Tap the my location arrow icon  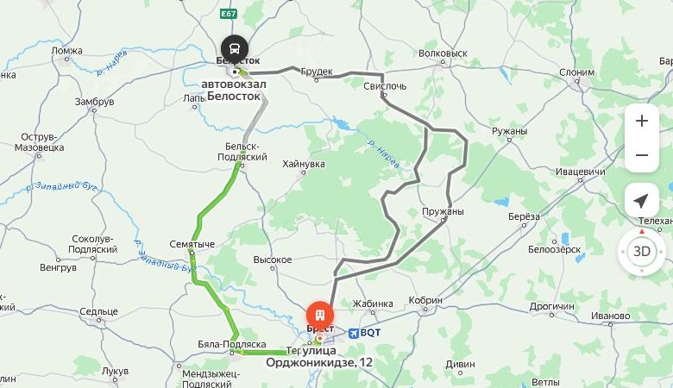(641, 201)
